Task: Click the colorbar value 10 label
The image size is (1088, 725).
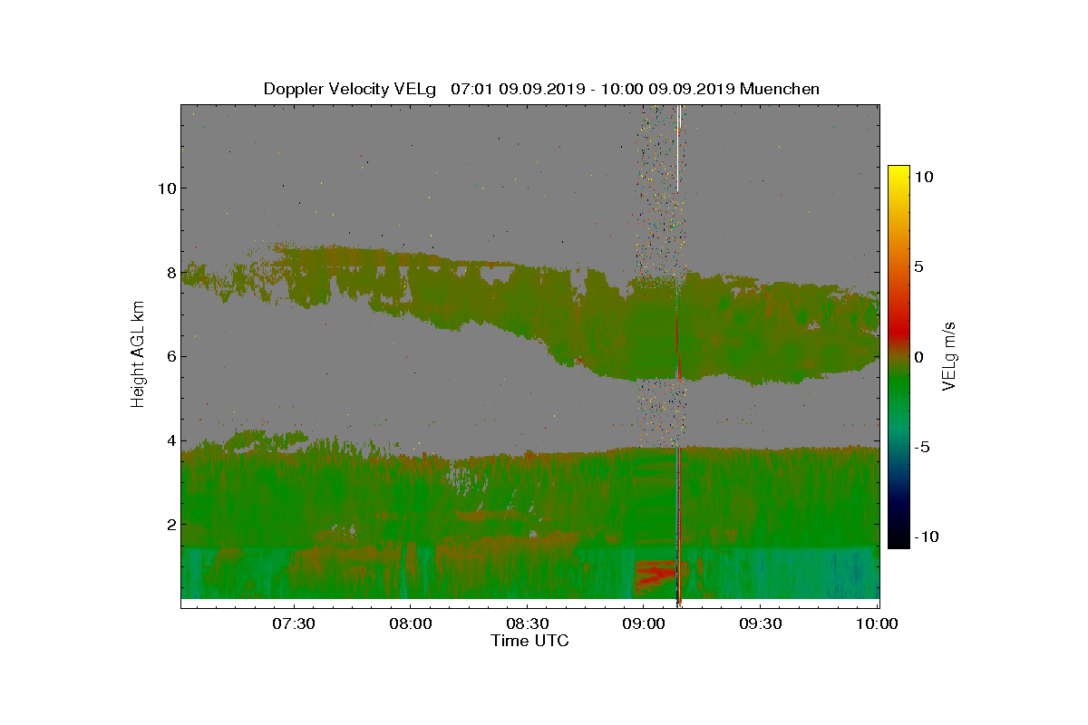Action: pos(924,178)
